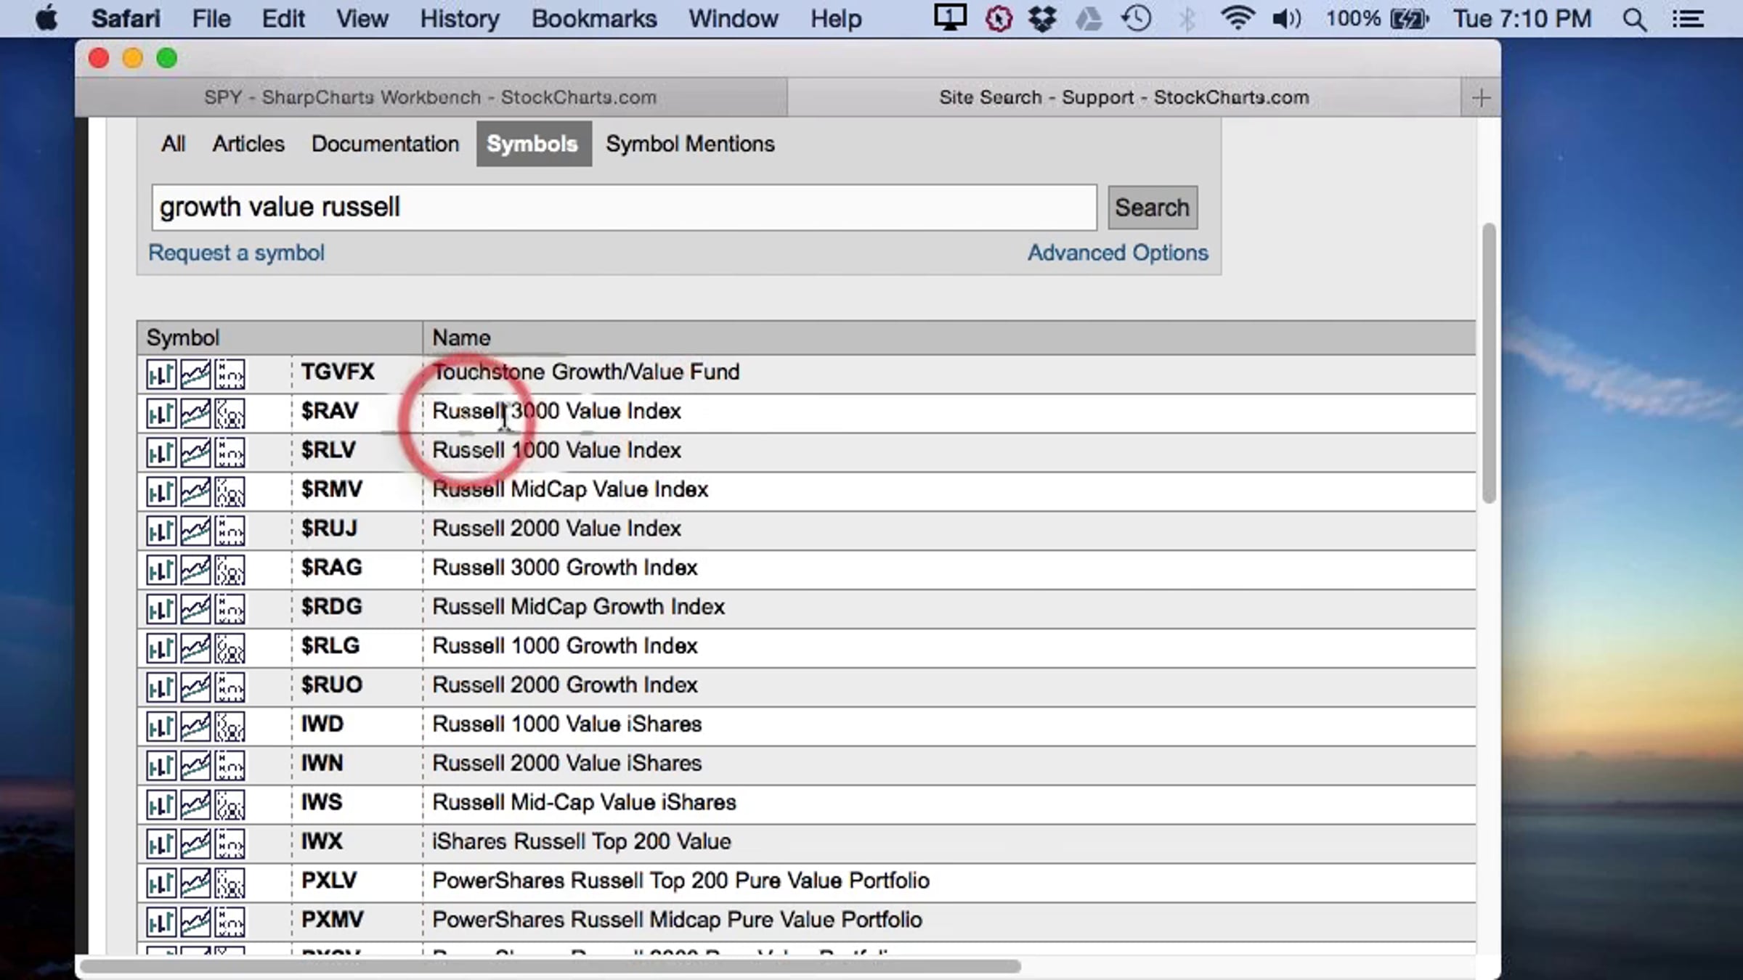1743x980 pixels.
Task: Launch the bar chart icon for $RDG
Action: click(x=161, y=610)
